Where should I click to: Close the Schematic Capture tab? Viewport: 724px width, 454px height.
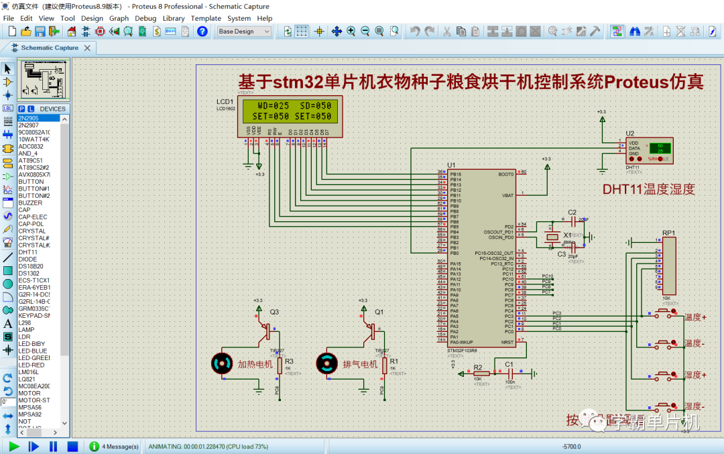87,48
